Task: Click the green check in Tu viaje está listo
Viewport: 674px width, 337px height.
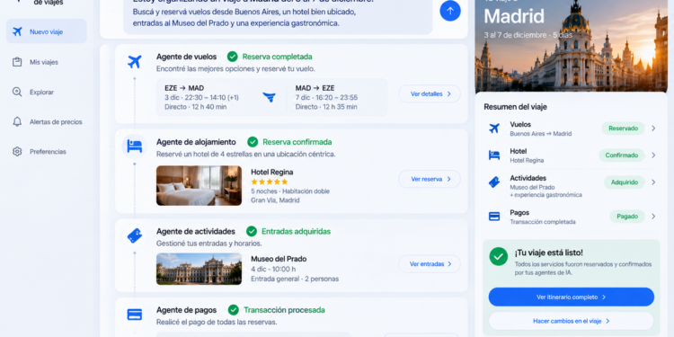Action: (x=499, y=257)
